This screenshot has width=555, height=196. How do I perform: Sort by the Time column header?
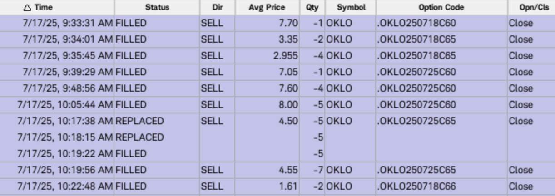click(x=57, y=7)
